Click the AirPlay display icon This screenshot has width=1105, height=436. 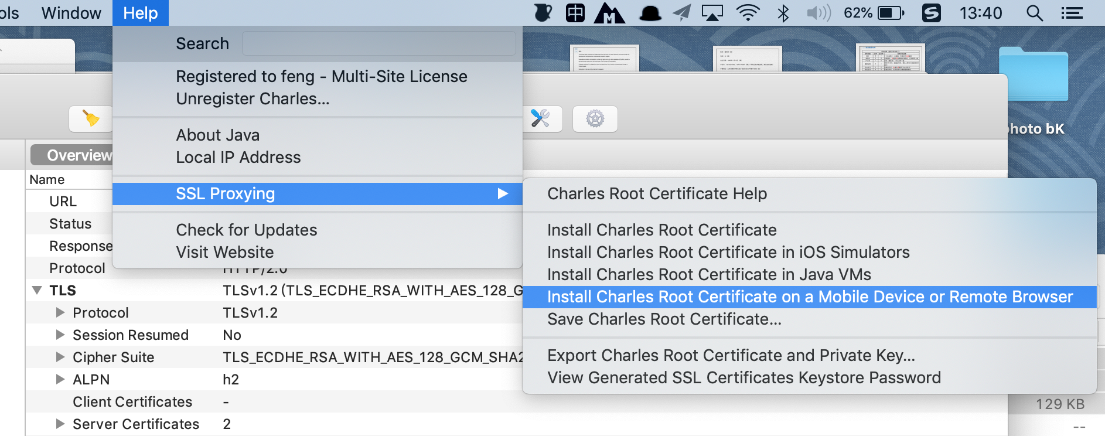[x=712, y=13]
